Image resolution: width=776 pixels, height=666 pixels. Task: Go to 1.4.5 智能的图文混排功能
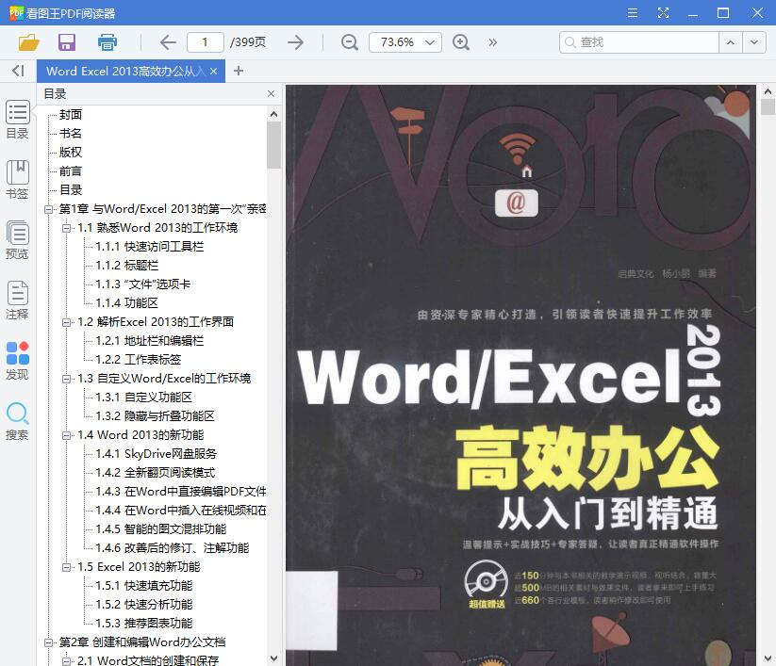(x=161, y=529)
